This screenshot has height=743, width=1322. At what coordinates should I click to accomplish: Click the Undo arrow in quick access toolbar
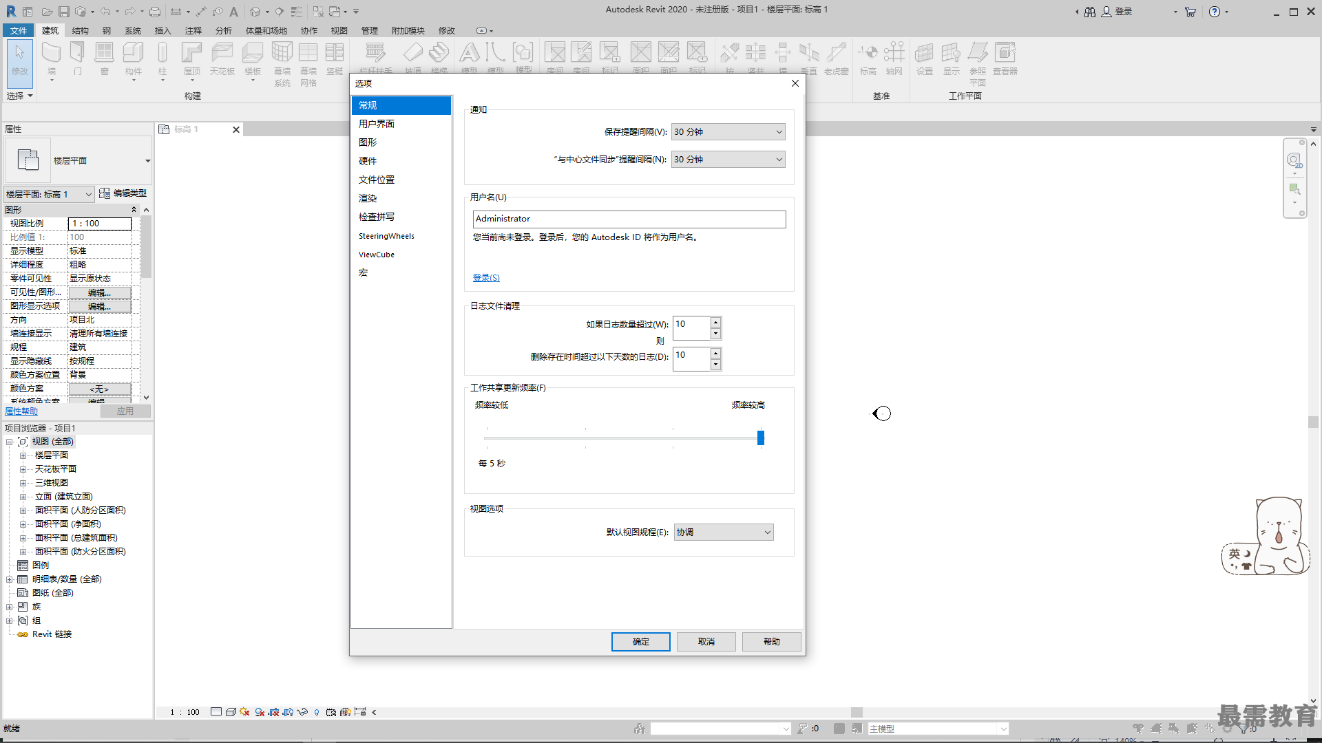(105, 12)
